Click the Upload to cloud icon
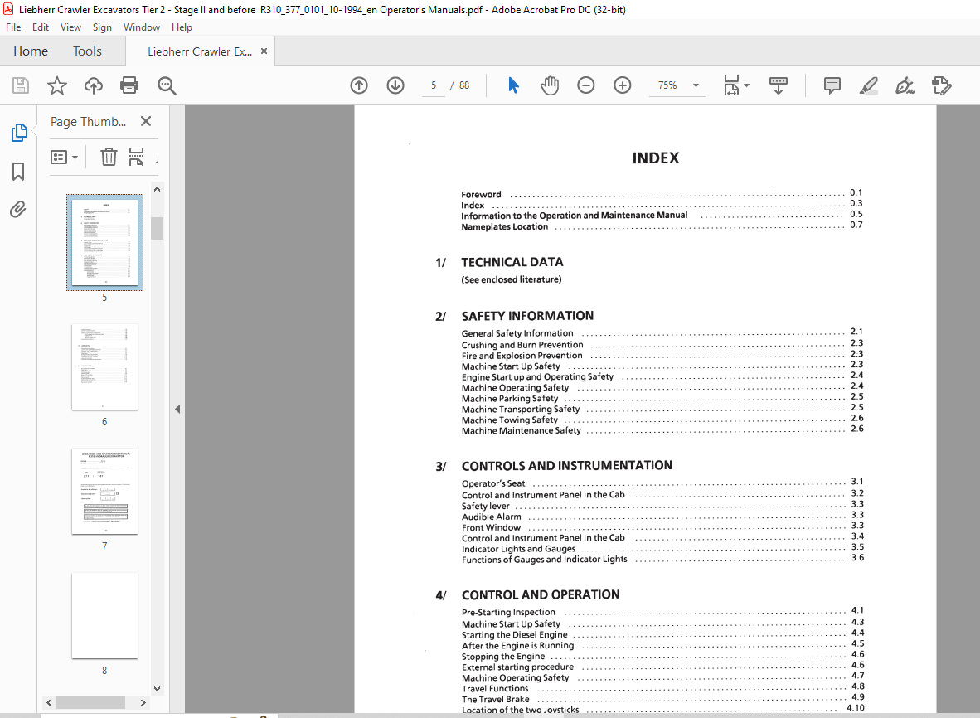 click(x=94, y=85)
